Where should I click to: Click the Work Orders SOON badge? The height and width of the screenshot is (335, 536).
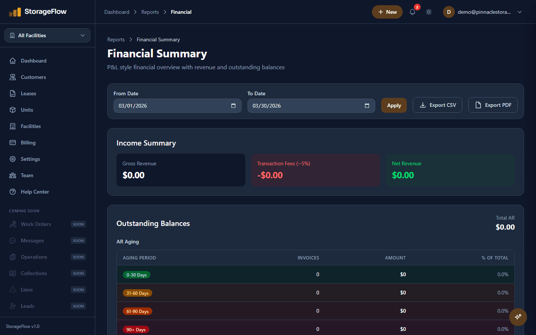[78, 224]
